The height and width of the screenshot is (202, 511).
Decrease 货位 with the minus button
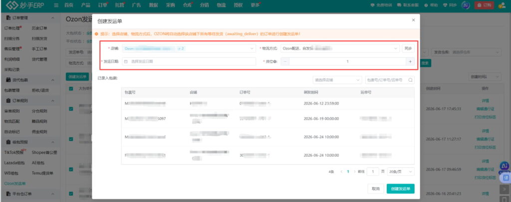(285, 61)
